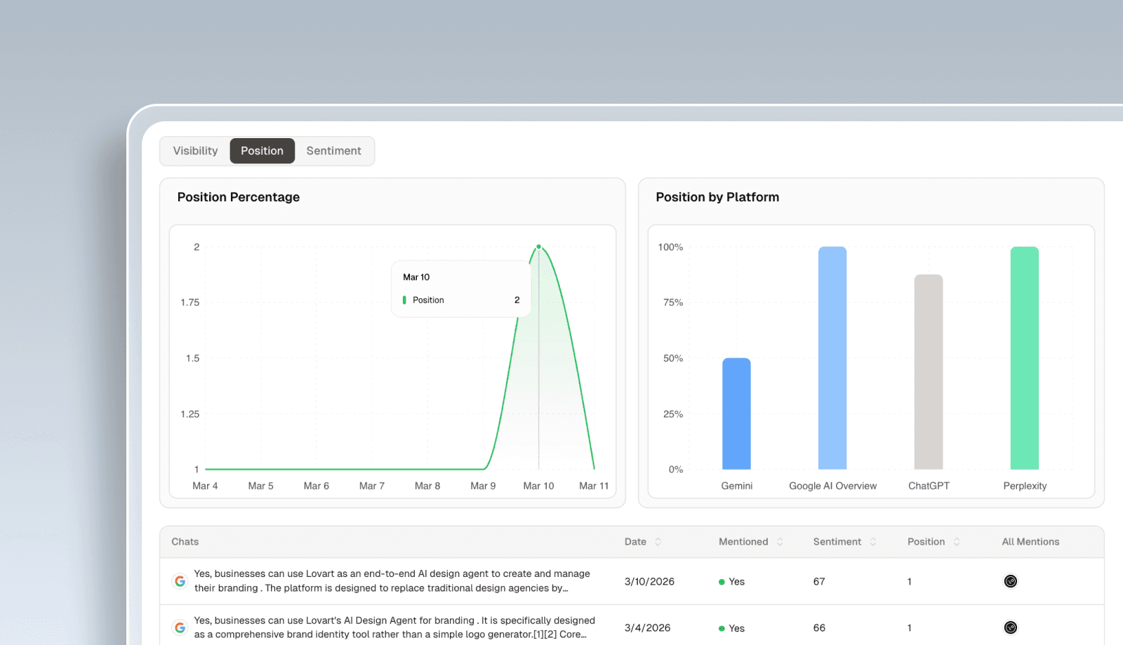Sort table by Mentioned column arrows

tap(779, 542)
